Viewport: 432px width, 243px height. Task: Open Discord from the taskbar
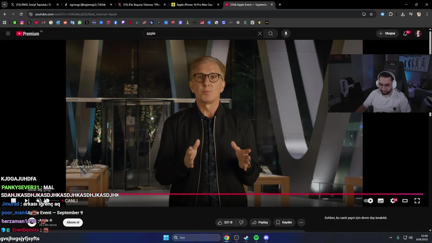(x=266, y=238)
